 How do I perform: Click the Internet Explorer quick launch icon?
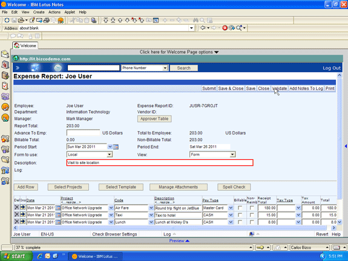tap(40, 256)
